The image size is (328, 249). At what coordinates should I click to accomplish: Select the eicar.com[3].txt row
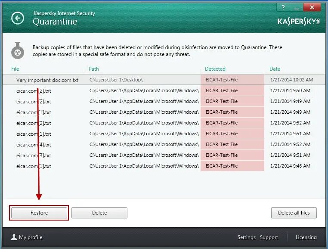point(164,155)
